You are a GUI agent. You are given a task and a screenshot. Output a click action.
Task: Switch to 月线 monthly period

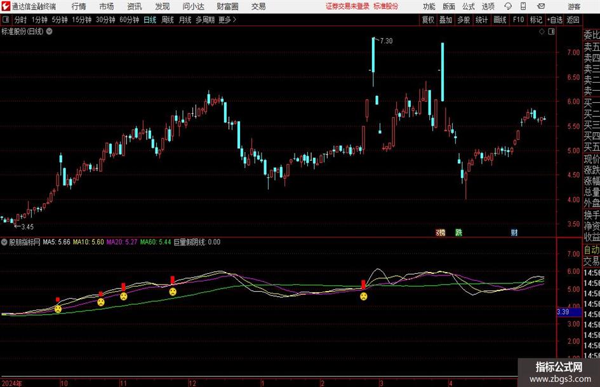tap(185, 20)
